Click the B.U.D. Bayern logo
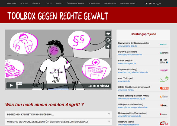 pyautogui.click(x=164, y=62)
